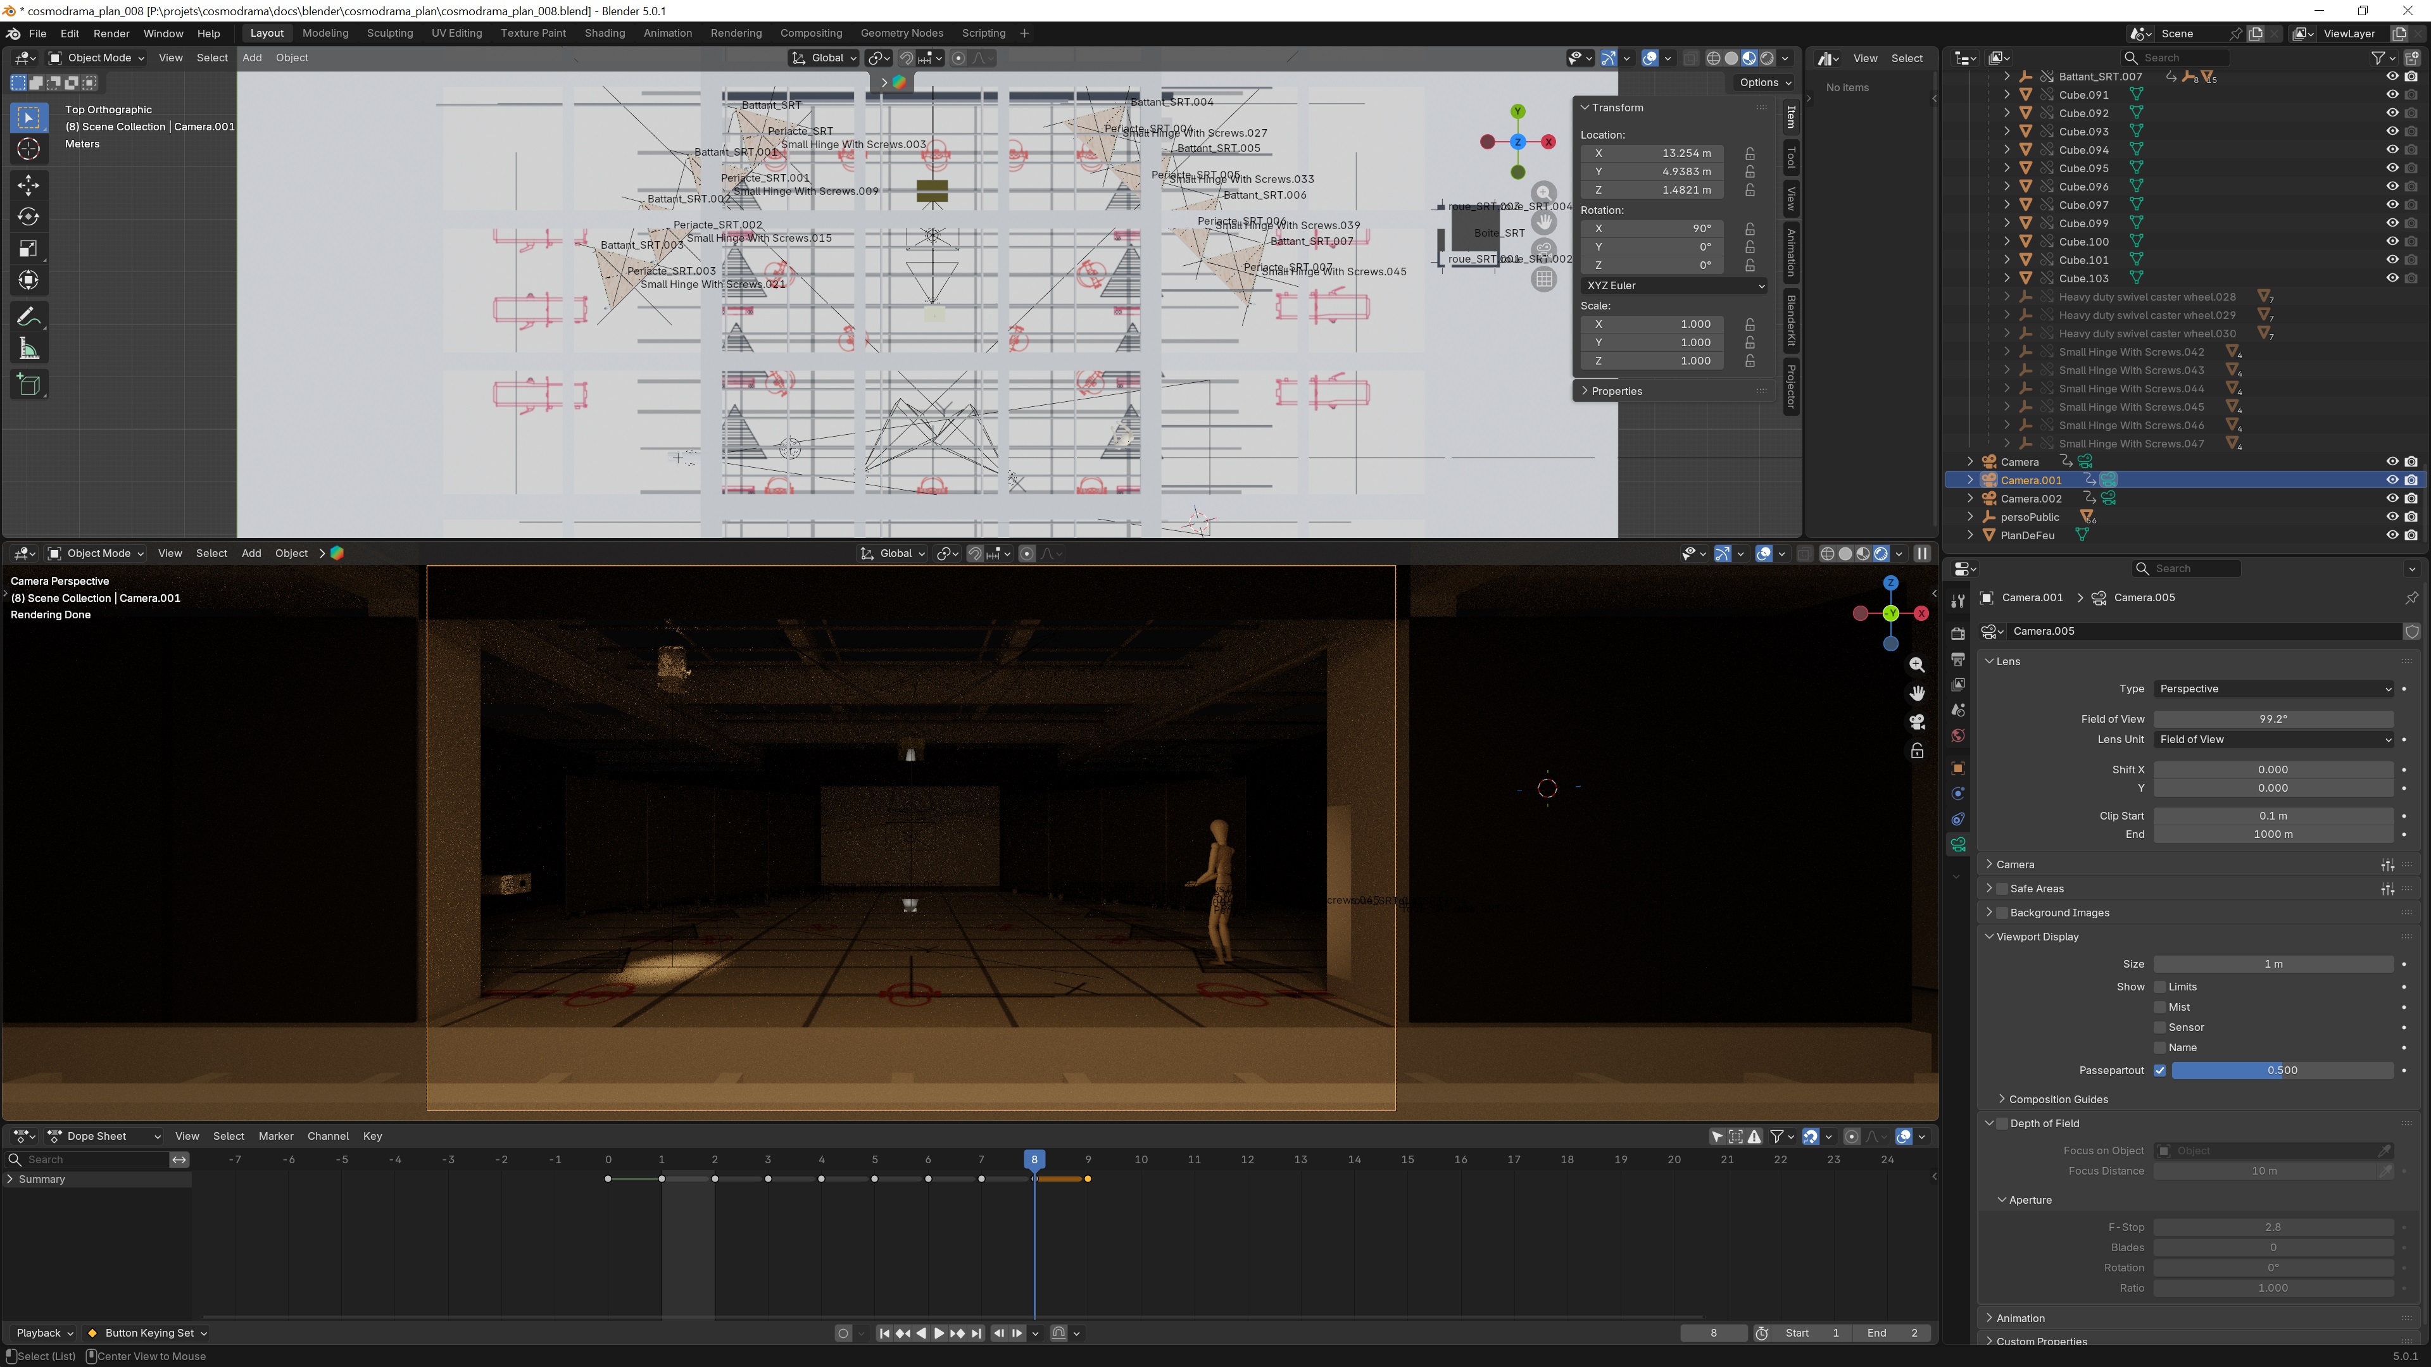The height and width of the screenshot is (1367, 2431).
Task: Hide Cube.091 in the outliner
Action: (2391, 94)
